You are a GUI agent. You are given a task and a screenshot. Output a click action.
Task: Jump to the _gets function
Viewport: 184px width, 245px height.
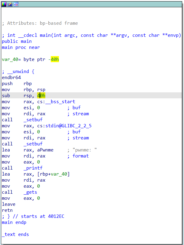(x=30, y=192)
